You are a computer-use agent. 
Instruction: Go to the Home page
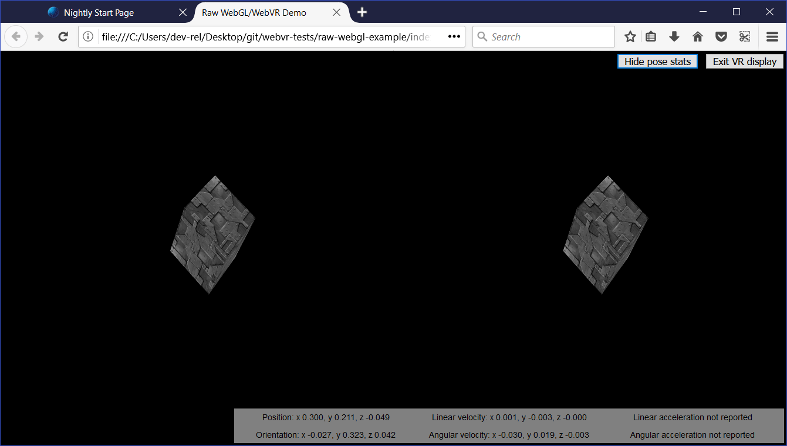pyautogui.click(x=697, y=36)
